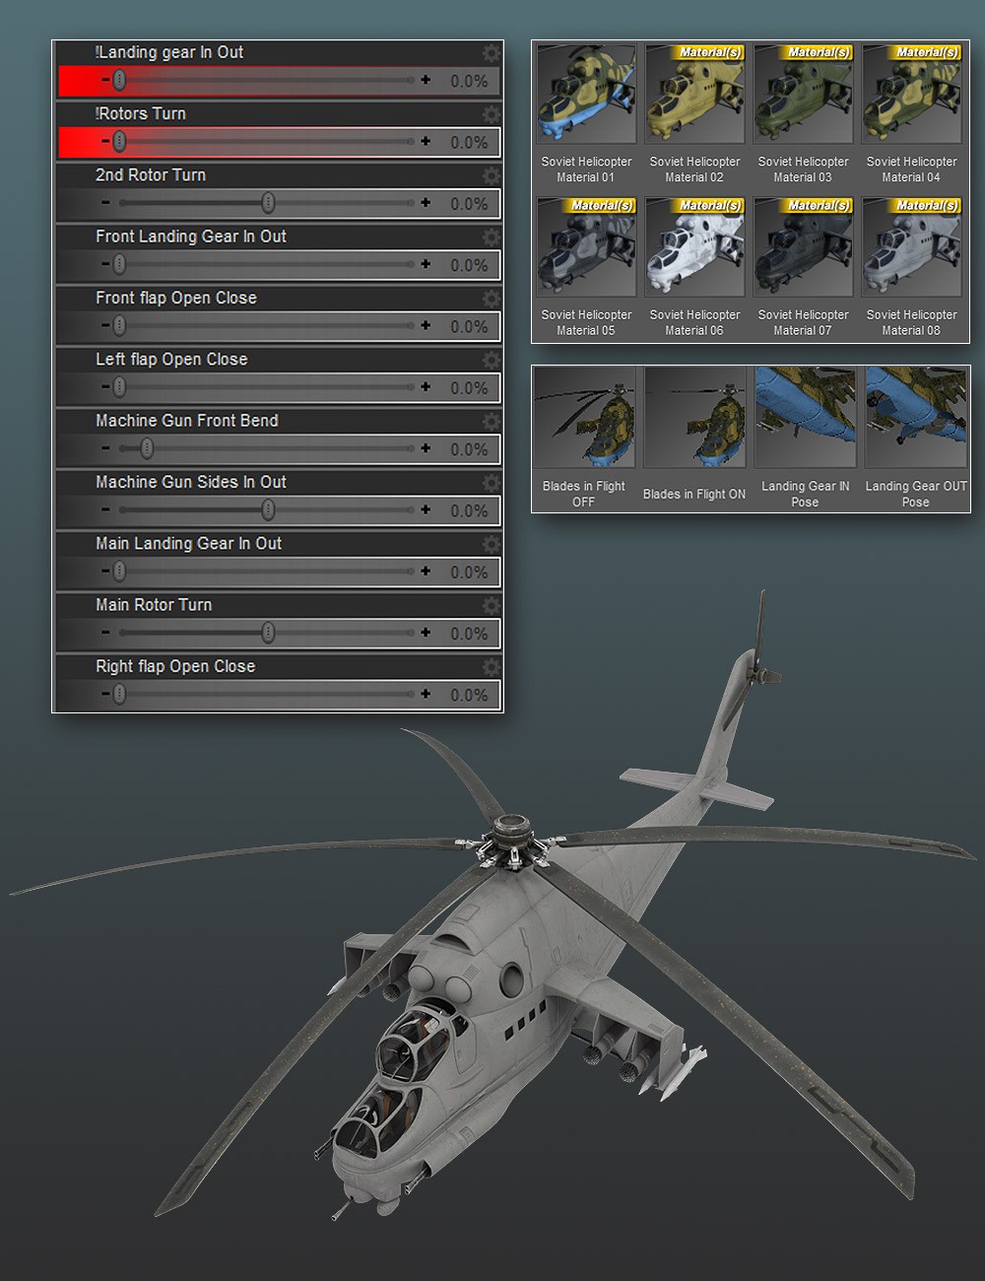Open gear settings for !Rotors Turn
Image resolution: width=985 pixels, height=1281 pixels.
(490, 114)
